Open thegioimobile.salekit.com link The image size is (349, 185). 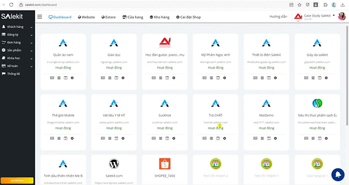(x=63, y=122)
